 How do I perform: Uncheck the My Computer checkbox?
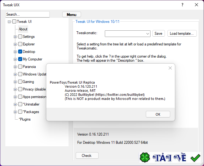coord(20,59)
